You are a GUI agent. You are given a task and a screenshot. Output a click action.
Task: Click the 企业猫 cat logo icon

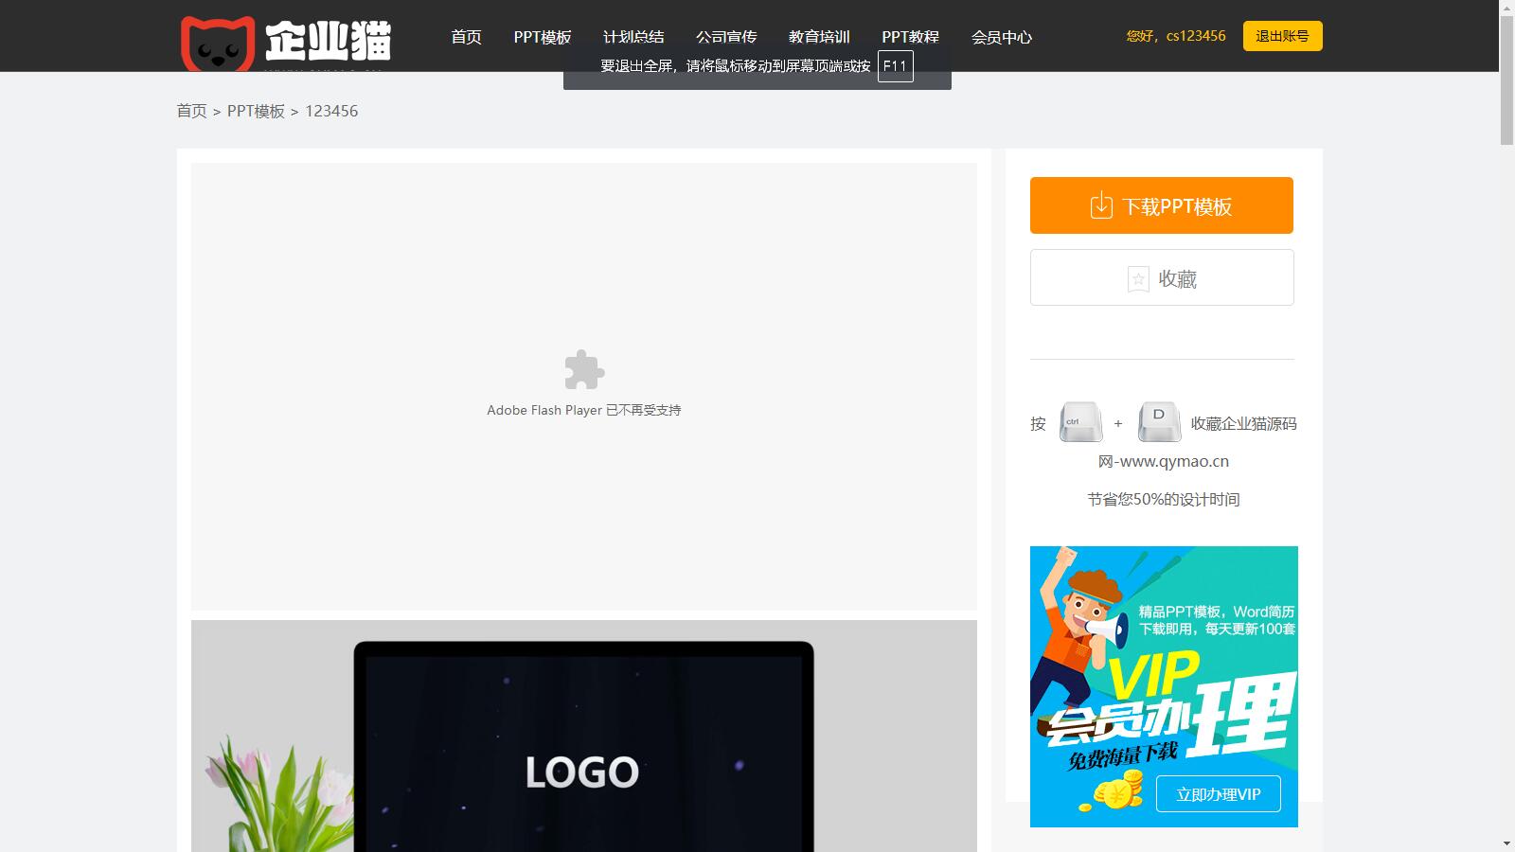pyautogui.click(x=218, y=43)
